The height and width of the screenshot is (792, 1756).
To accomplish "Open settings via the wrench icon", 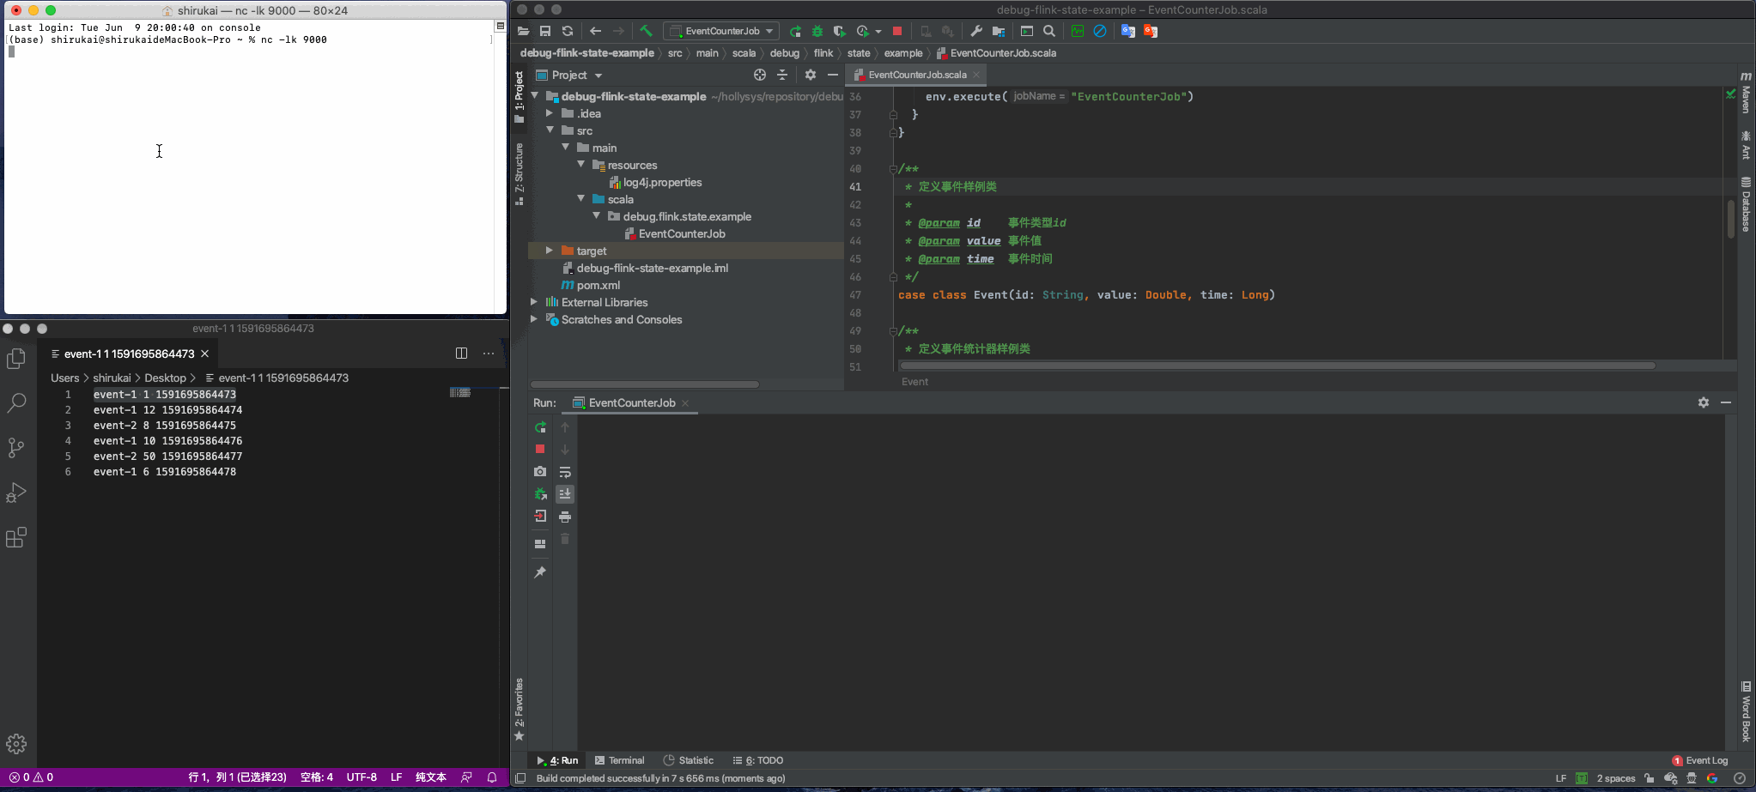I will [976, 31].
